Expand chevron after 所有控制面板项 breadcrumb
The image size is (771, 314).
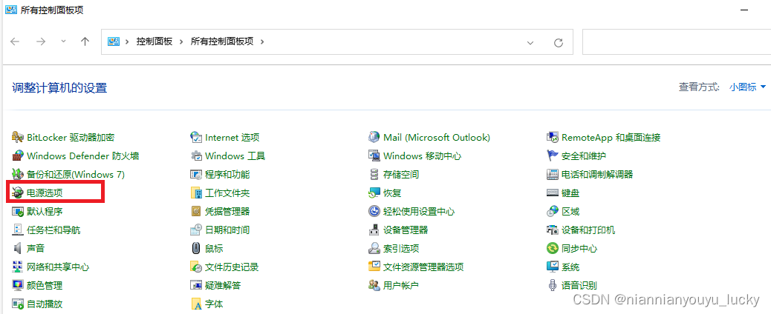coord(262,41)
